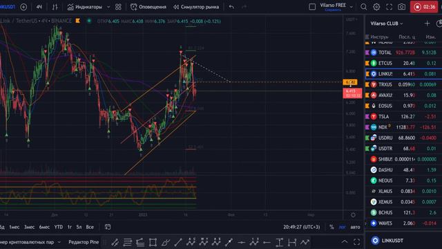Redo the last chart action
This screenshot has width=442, height=249.
click(x=244, y=7)
